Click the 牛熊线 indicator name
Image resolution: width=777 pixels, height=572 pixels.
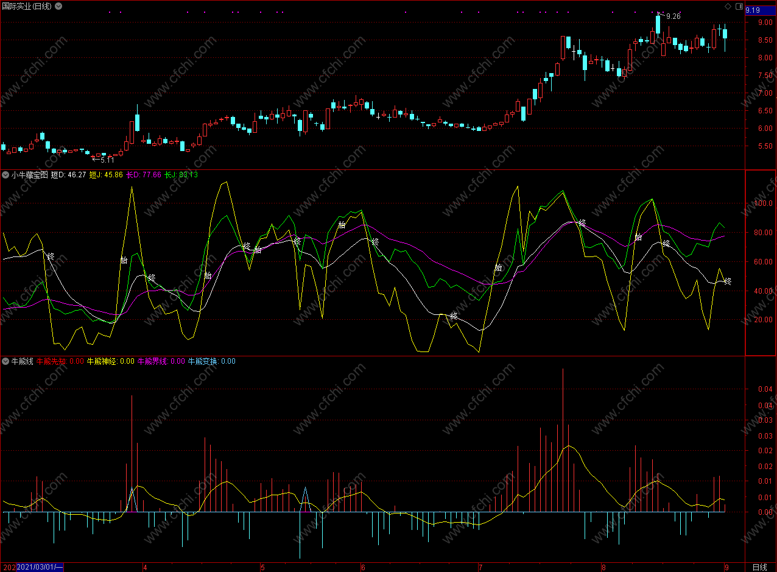(x=23, y=361)
